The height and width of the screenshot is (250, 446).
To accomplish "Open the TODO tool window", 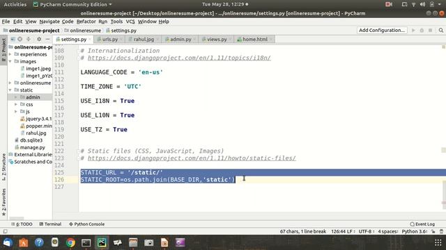I will [x=22, y=224].
